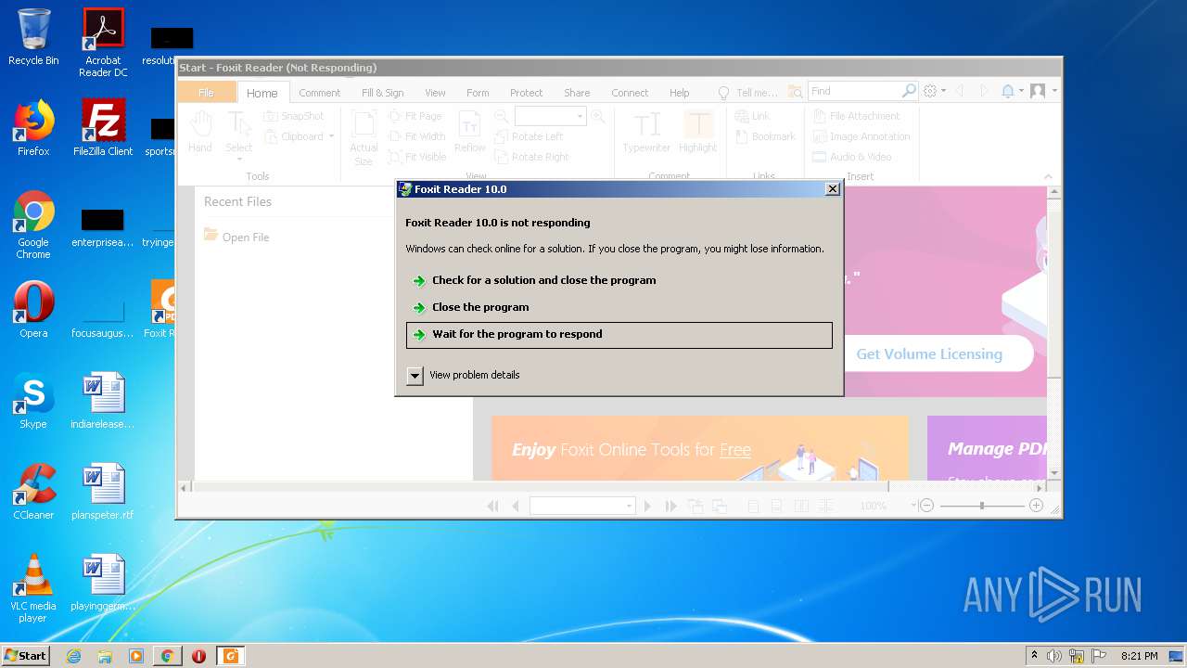Switch to the Form tab

[x=478, y=93]
